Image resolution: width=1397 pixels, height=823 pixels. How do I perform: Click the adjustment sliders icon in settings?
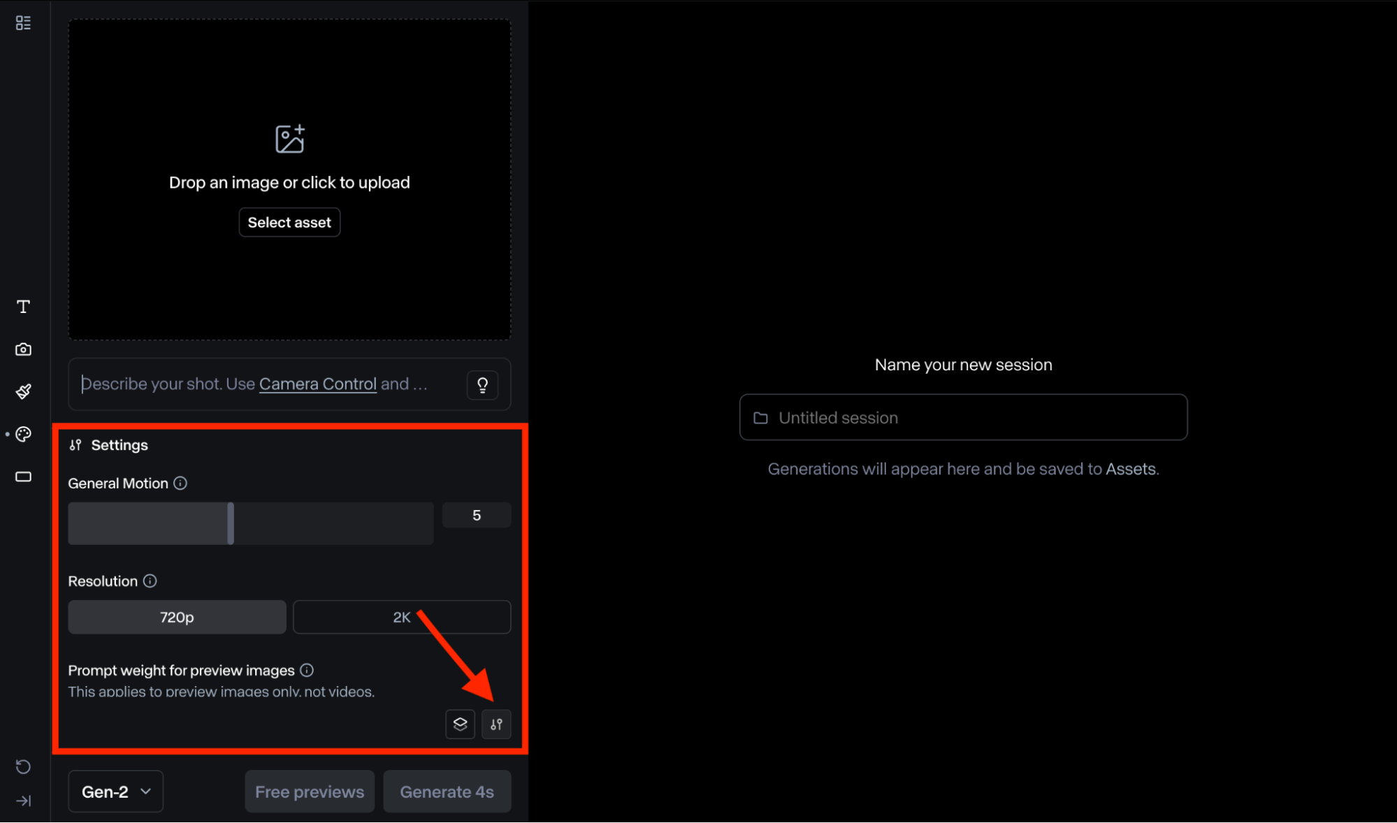pos(495,724)
